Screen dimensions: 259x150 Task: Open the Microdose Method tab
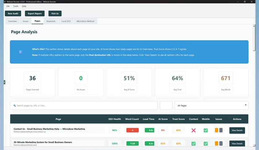click(86, 21)
